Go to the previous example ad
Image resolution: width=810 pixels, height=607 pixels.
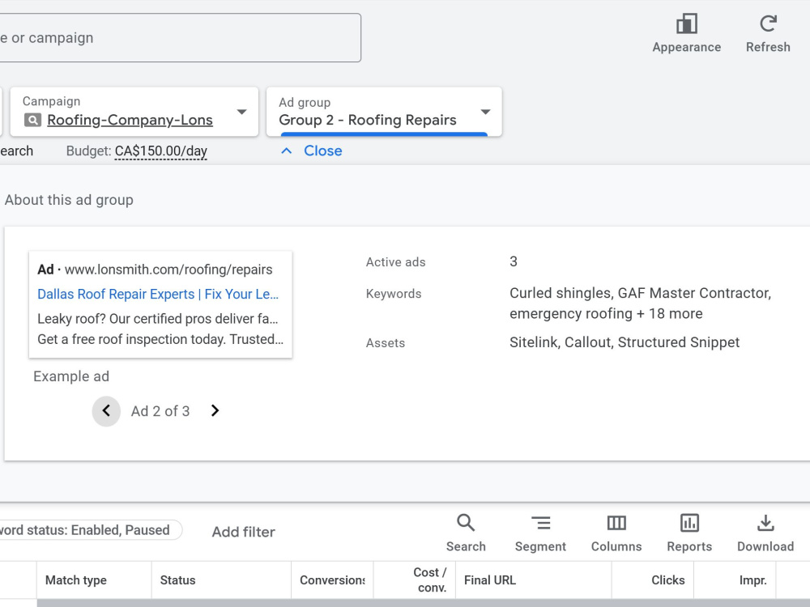[x=106, y=411]
